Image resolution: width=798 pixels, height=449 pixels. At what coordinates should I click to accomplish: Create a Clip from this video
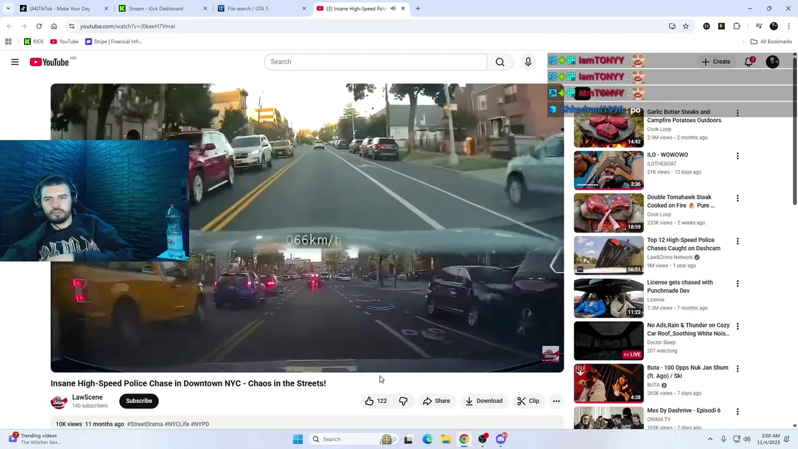click(x=528, y=401)
